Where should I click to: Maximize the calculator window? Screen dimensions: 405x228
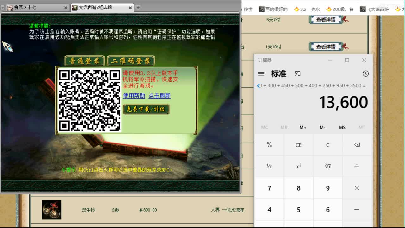coord(347,60)
